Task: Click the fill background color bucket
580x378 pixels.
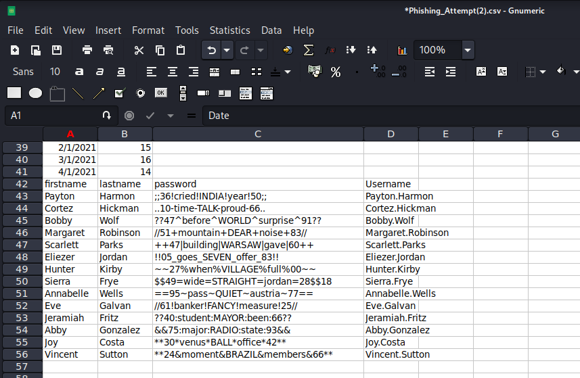Action: [560, 71]
